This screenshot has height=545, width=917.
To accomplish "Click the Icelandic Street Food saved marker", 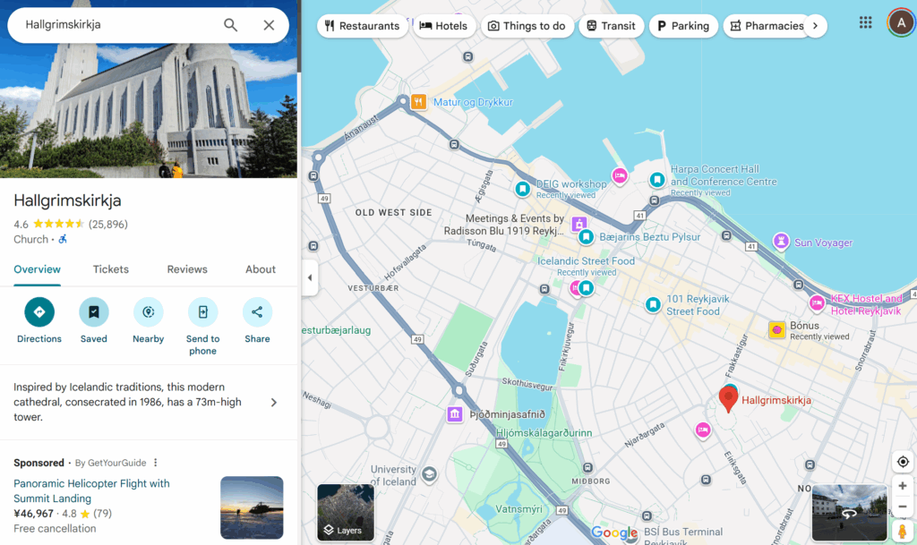I will (x=586, y=287).
